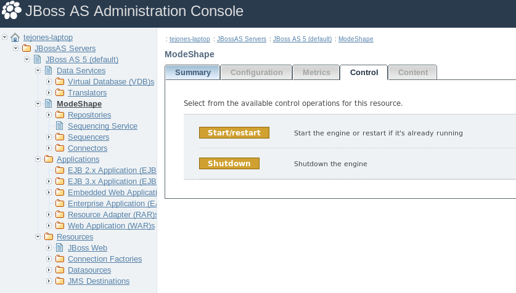
Task: Click the page icon beside JBoss Web
Action: click(x=60, y=248)
